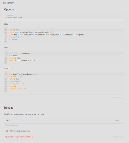129x143 pixels.
Task: Click empty line 6 in socat editor
Action: [65, 42]
